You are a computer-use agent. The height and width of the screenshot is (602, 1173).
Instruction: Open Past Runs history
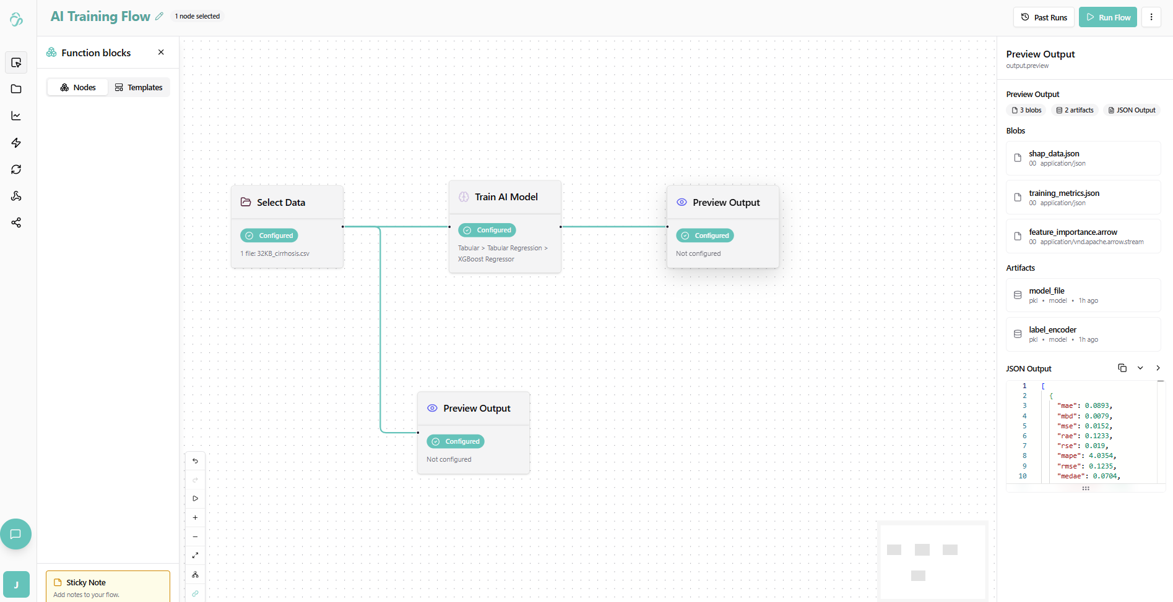click(x=1044, y=17)
